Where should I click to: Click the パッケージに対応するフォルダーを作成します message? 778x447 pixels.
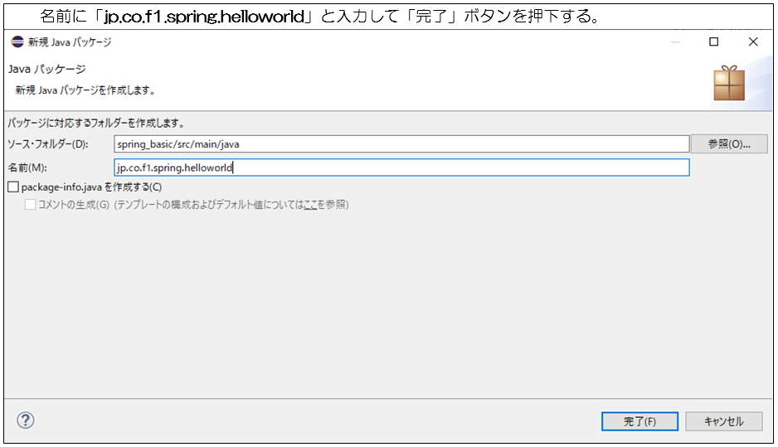(x=95, y=123)
